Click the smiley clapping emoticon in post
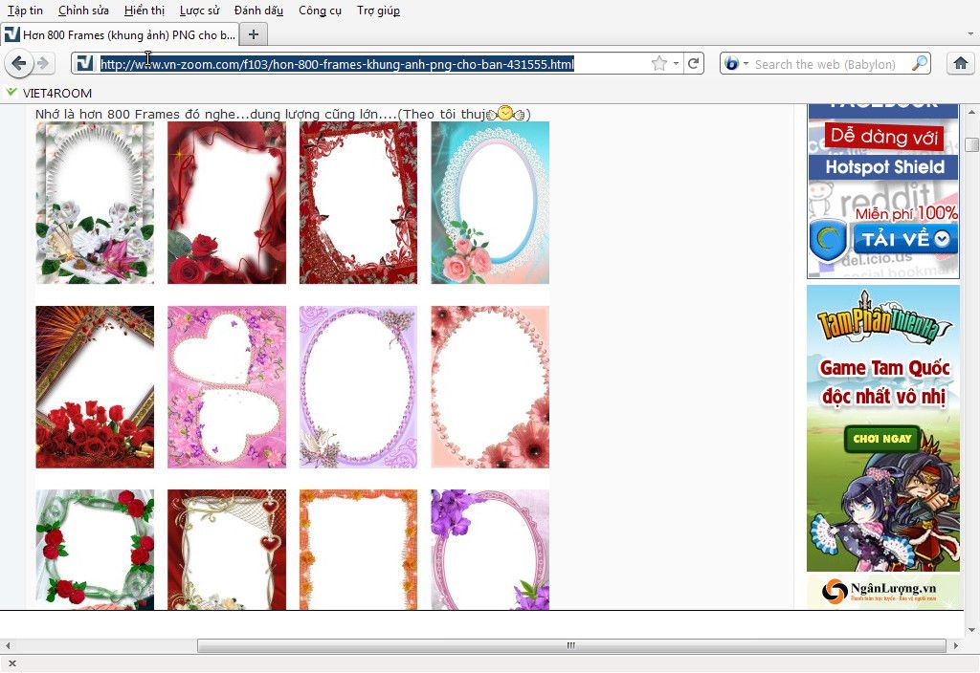 click(x=505, y=114)
